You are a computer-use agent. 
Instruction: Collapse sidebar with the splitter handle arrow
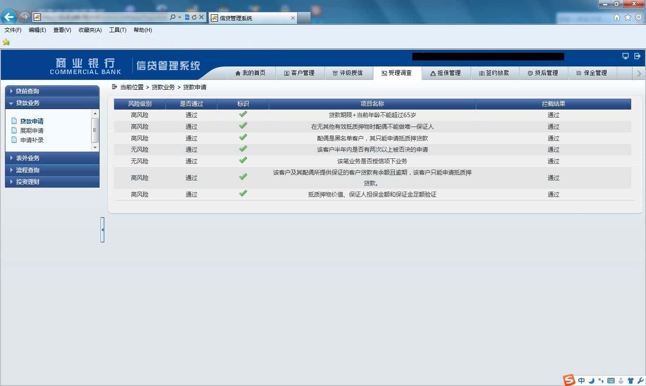103,230
